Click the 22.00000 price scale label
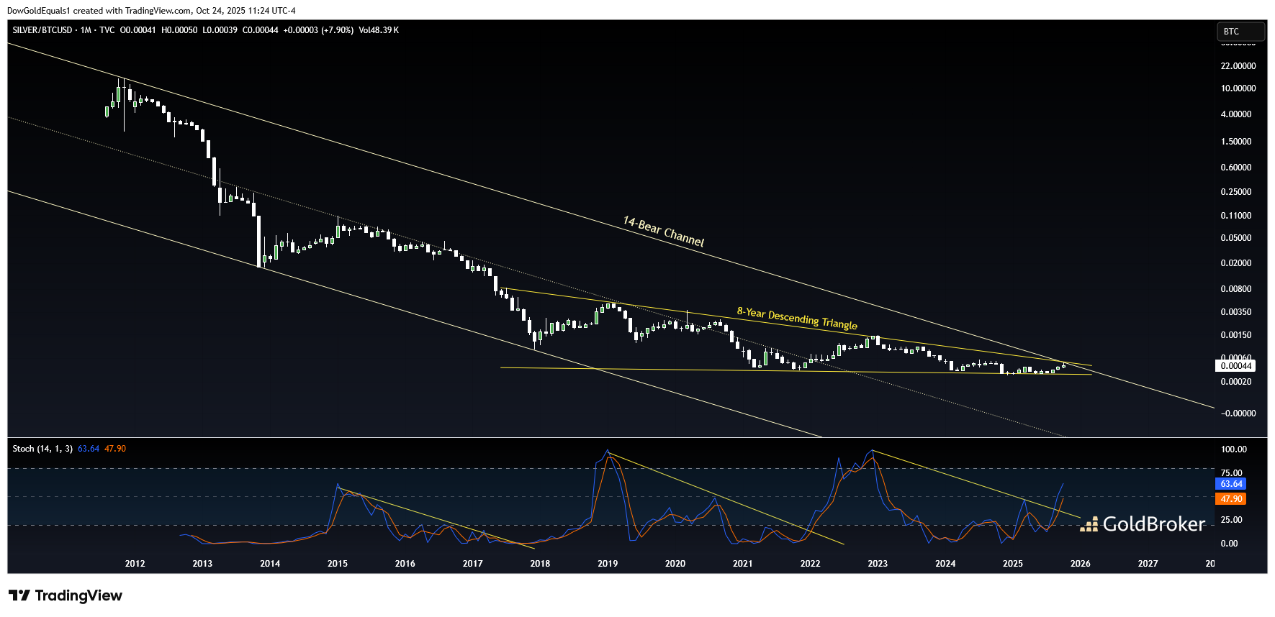The width and height of the screenshot is (1275, 617). pyautogui.click(x=1238, y=66)
